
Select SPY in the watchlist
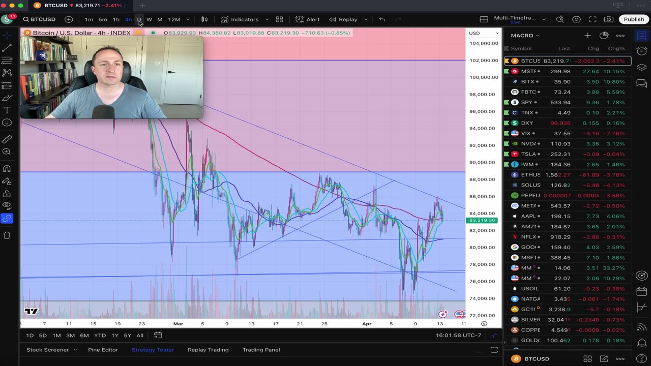[568, 102]
